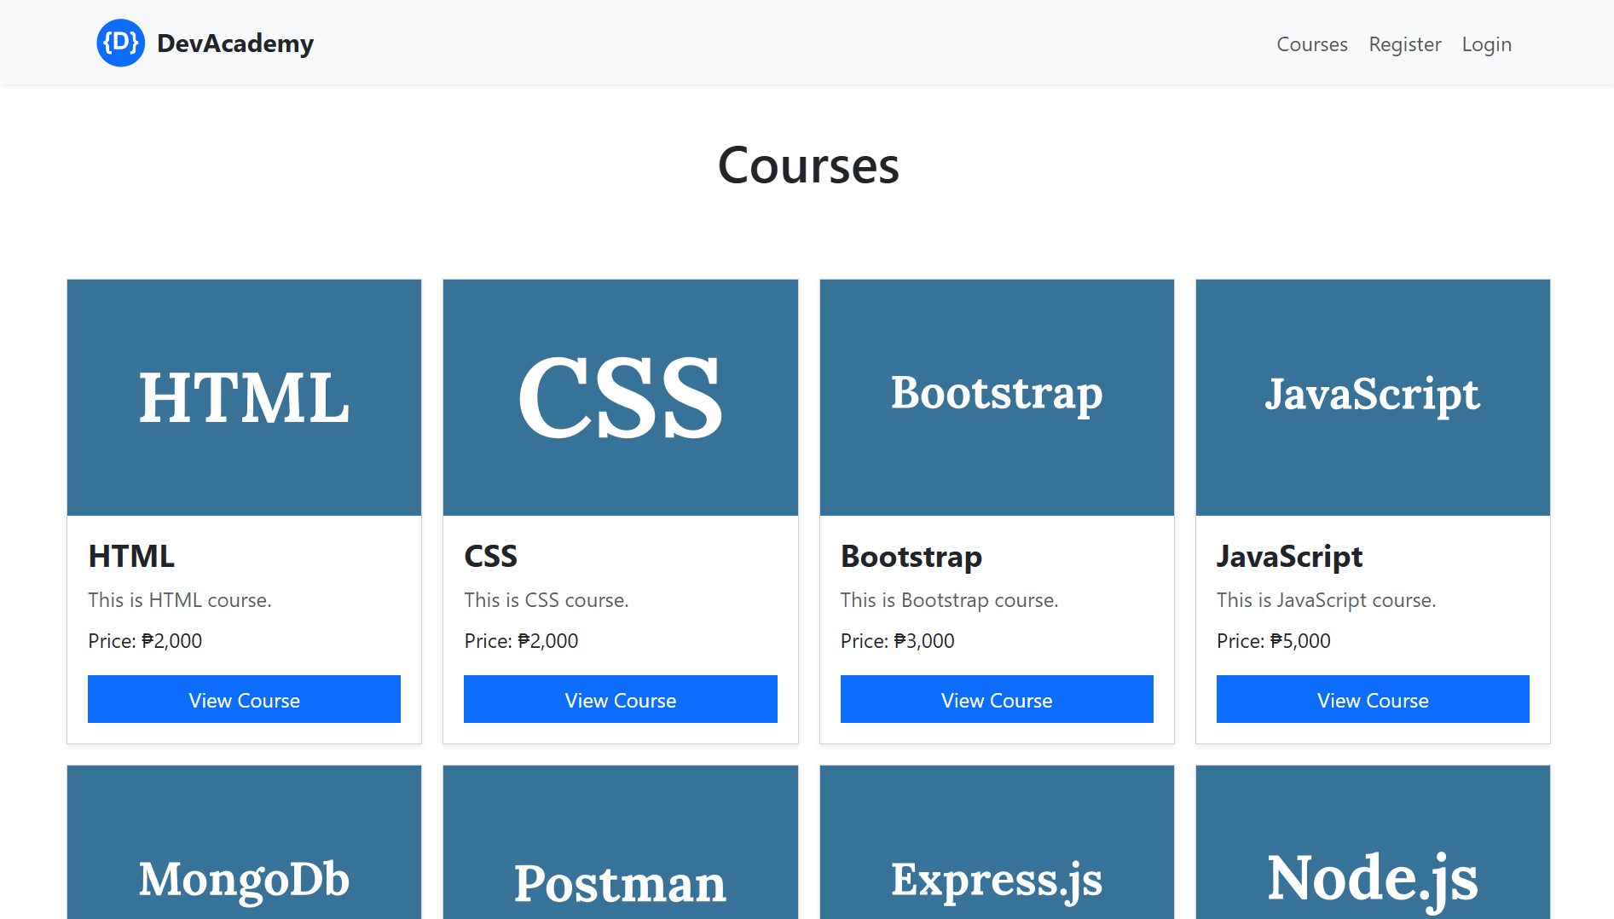The width and height of the screenshot is (1614, 919).
Task: Go to the Register page
Action: (x=1404, y=43)
